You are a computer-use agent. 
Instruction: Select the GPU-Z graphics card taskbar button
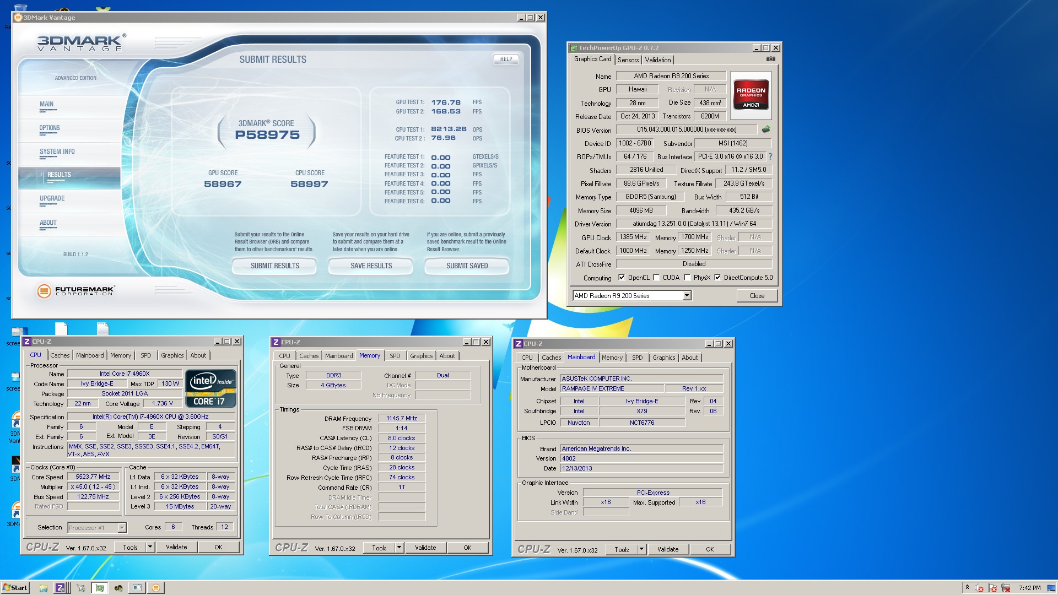tap(99, 588)
